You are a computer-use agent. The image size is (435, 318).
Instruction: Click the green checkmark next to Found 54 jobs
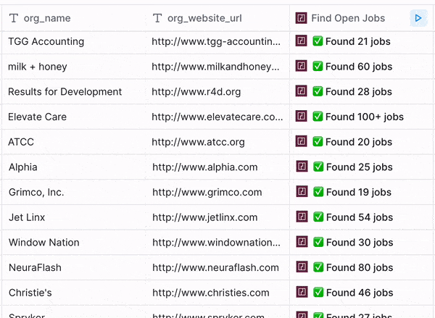pos(318,217)
